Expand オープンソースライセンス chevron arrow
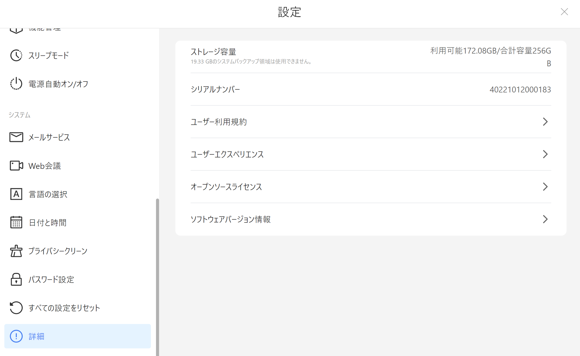 pyautogui.click(x=545, y=187)
